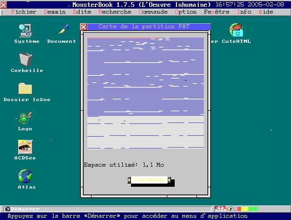Click the speaker volume tray icon
The width and height of the screenshot is (292, 220).
[231, 209]
